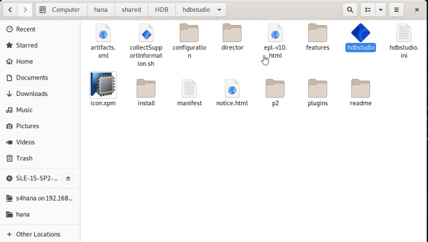Open Trash in the sidebar
Screen dimensions: 428x242
pyautogui.click(x=40, y=158)
